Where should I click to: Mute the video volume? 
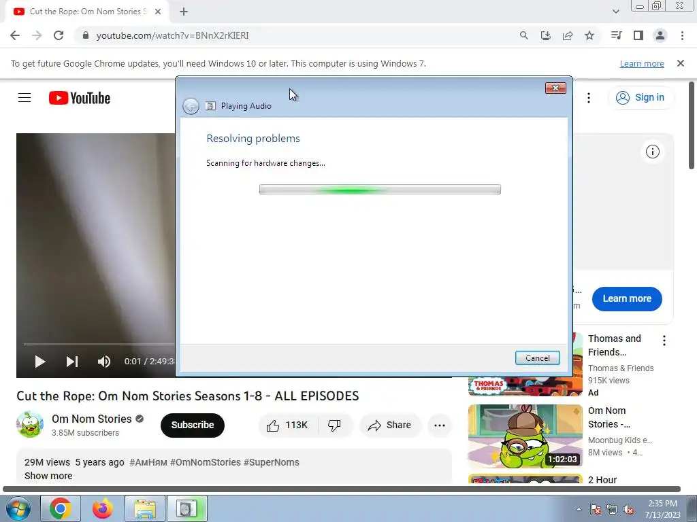[x=104, y=362]
